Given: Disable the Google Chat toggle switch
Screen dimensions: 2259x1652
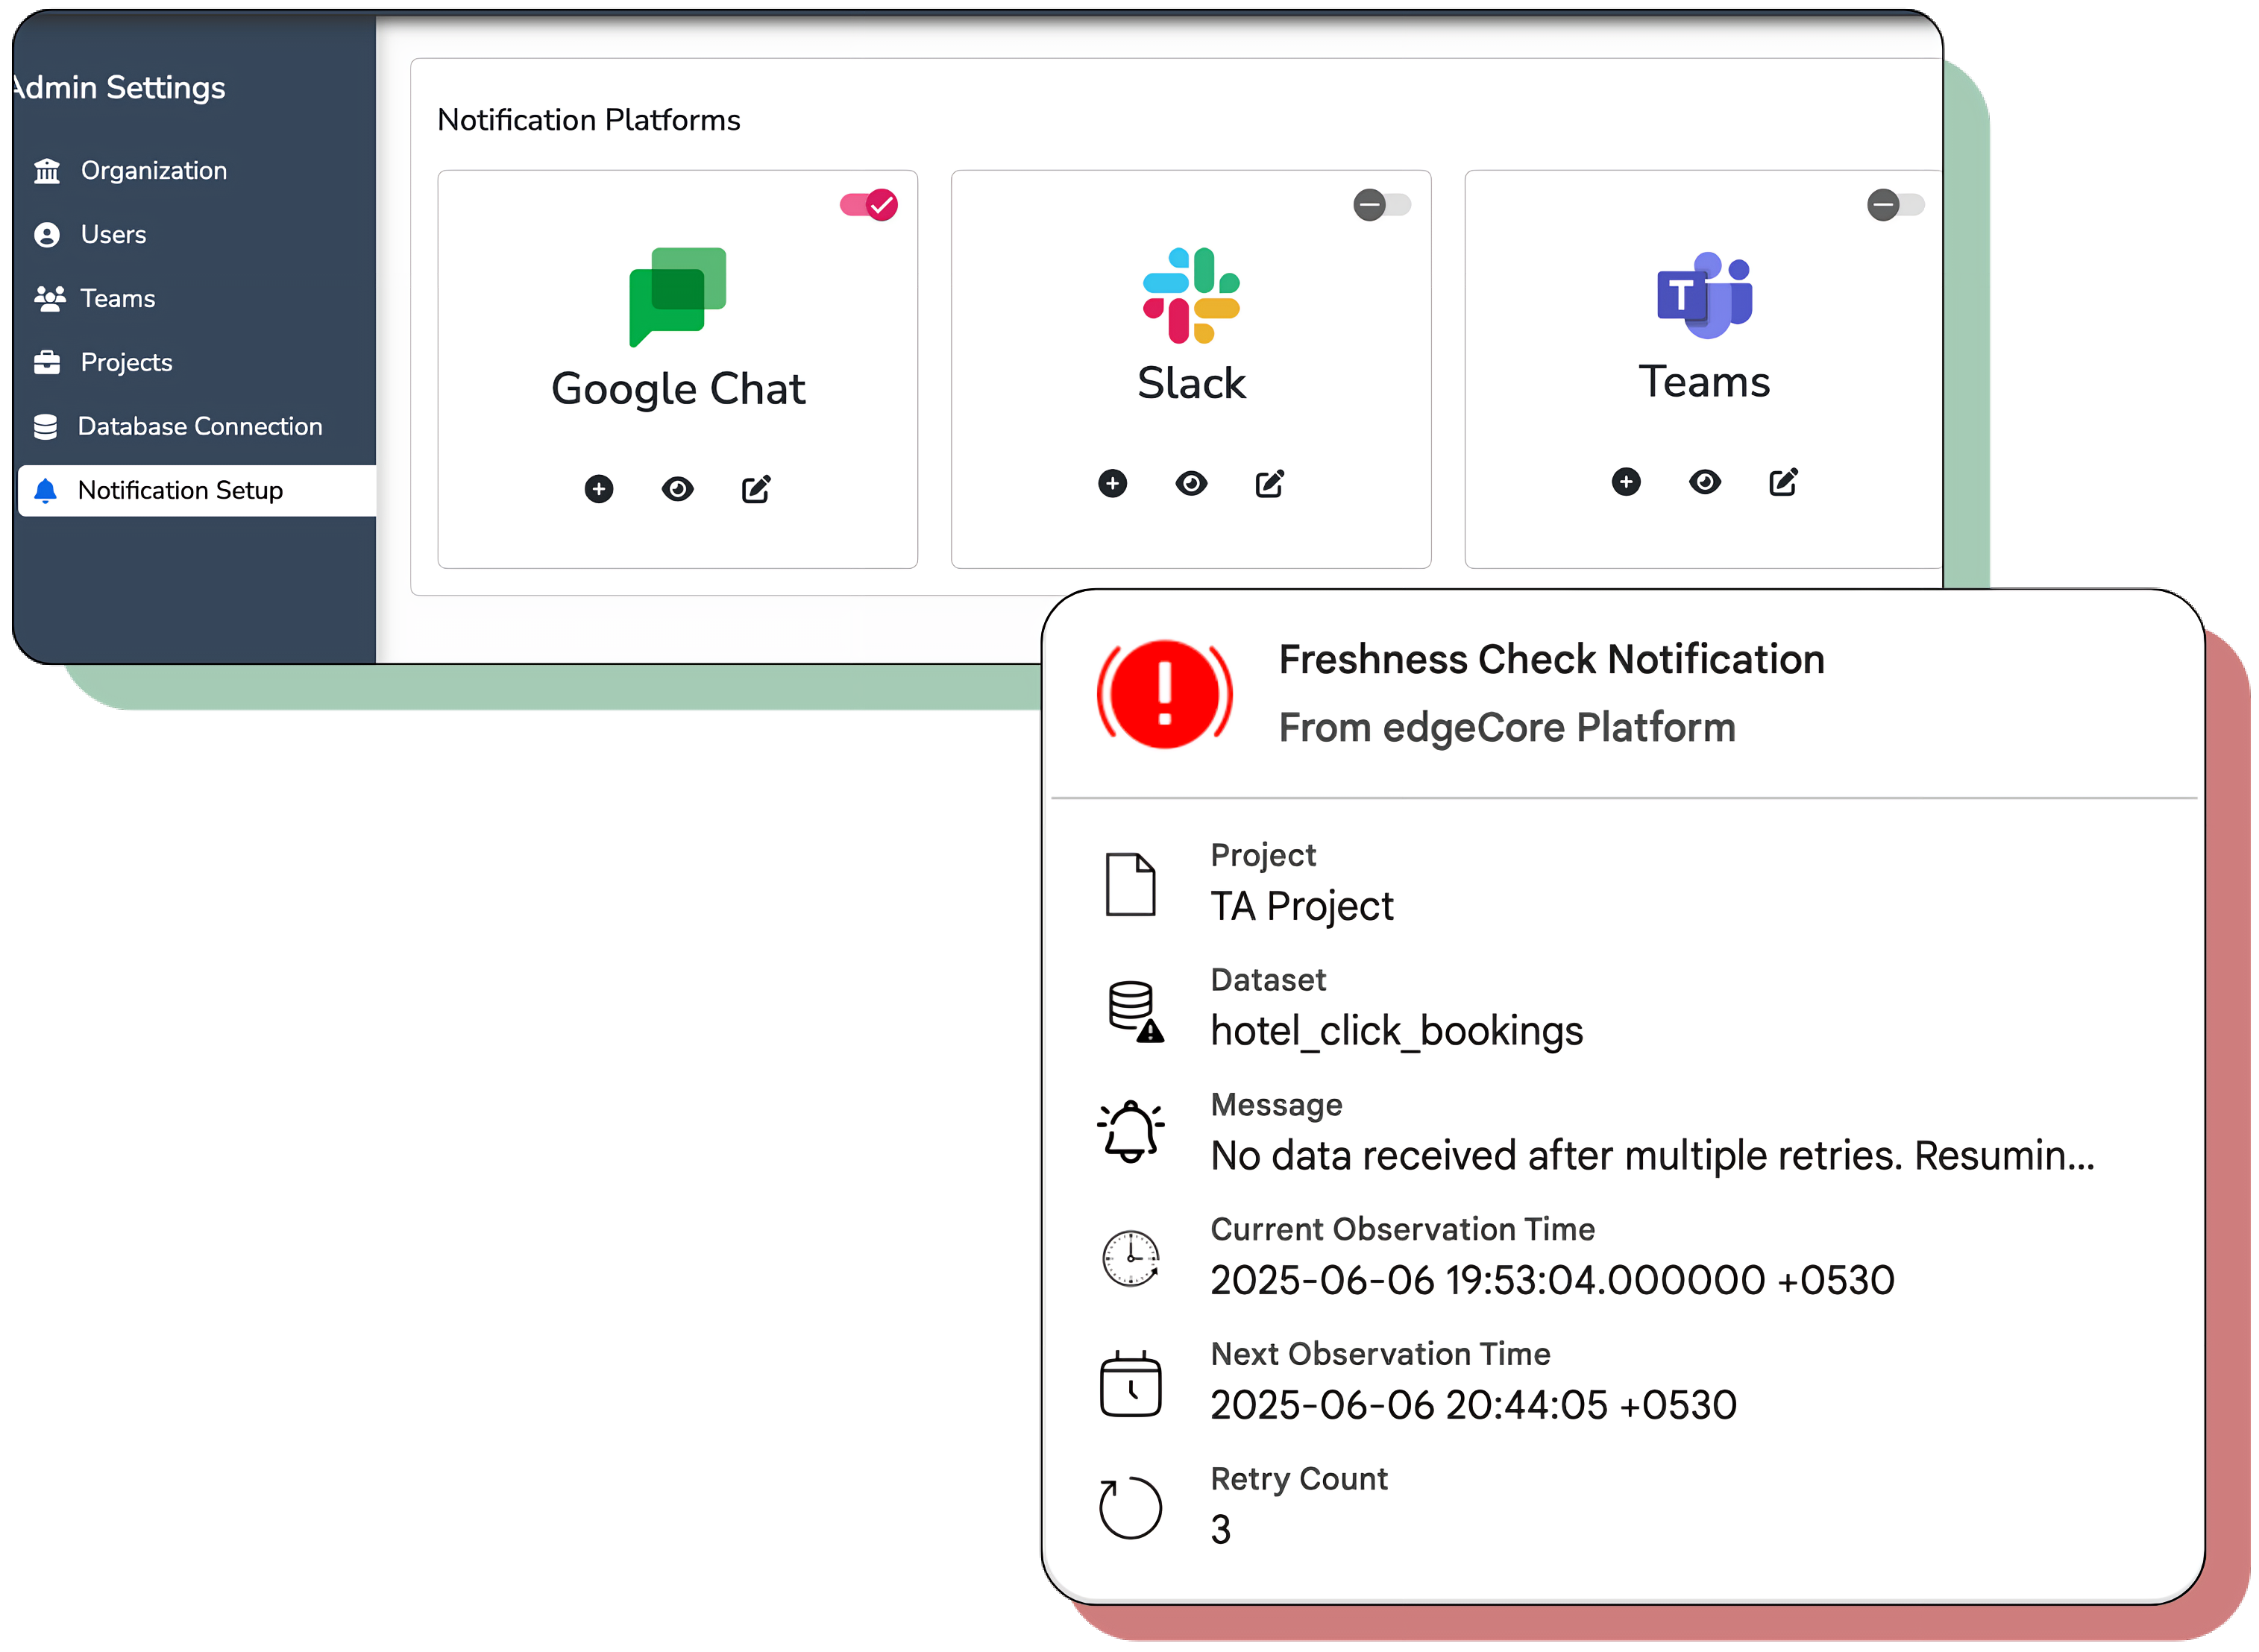Looking at the screenshot, I should point(868,205).
